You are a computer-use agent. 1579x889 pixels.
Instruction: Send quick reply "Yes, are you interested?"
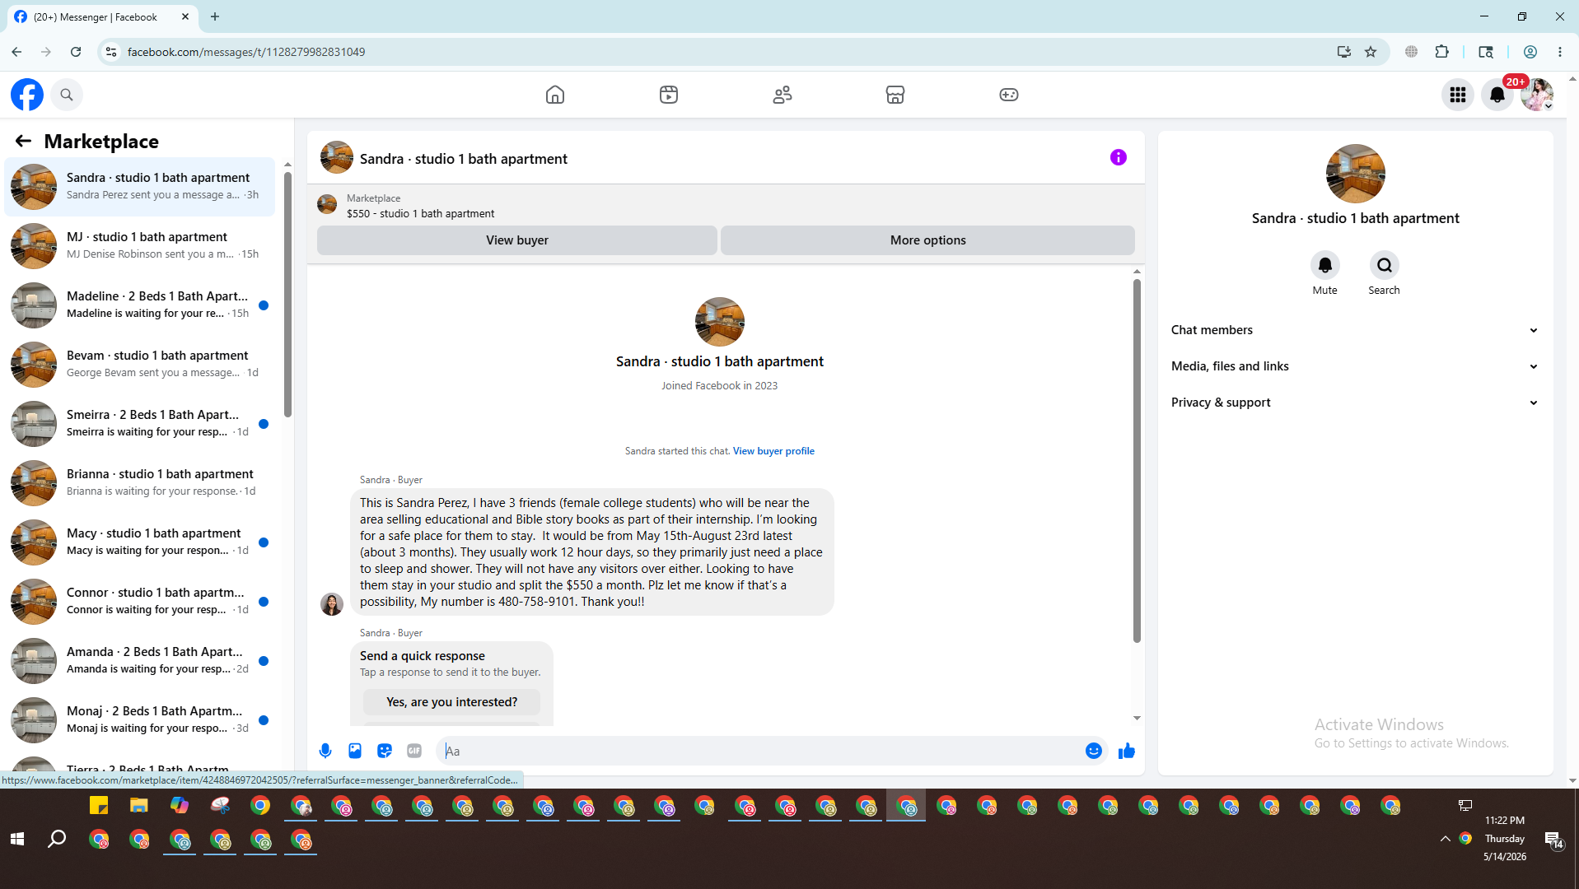coord(451,702)
